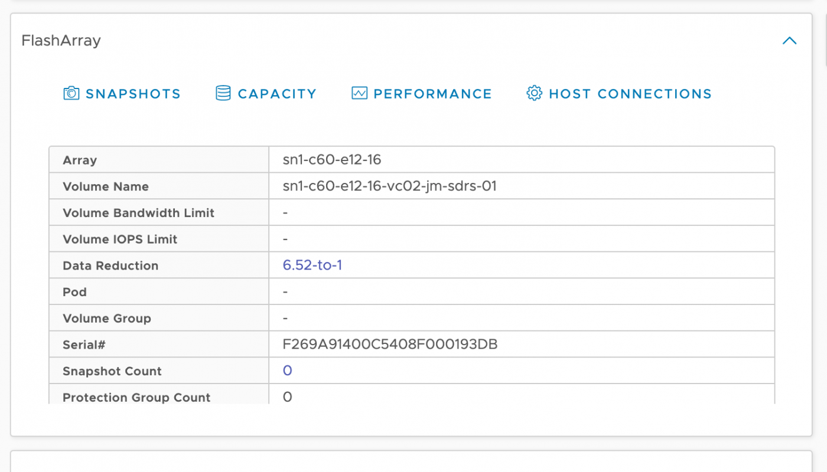Click the serial number F269A91400C5408F000193DB

point(390,345)
